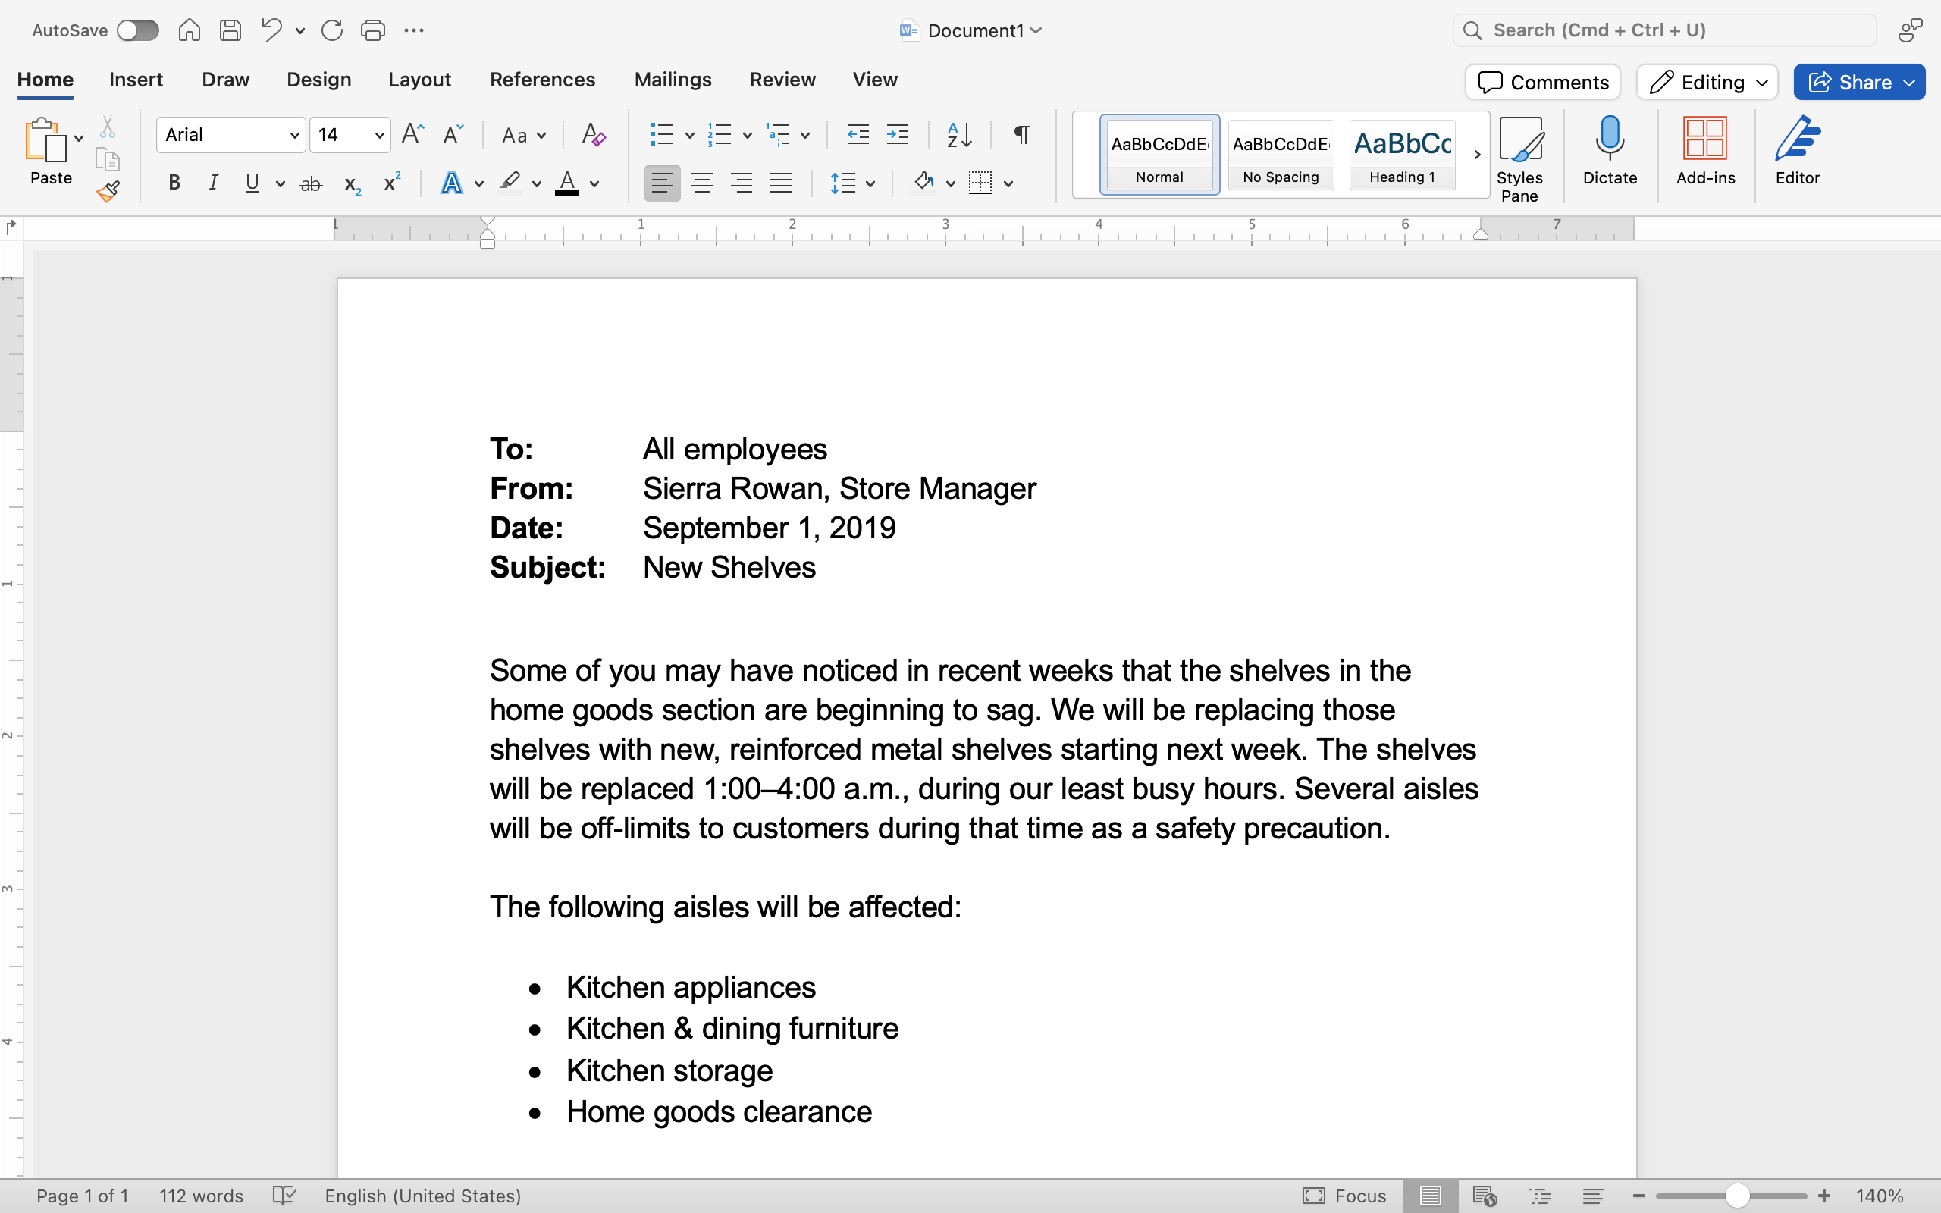Open the Styles Pane

click(1520, 159)
